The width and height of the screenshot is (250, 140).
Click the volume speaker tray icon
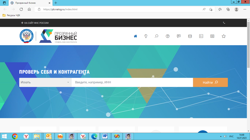[x=225, y=136]
